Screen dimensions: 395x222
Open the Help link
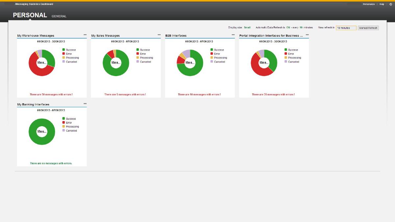tap(382, 4)
